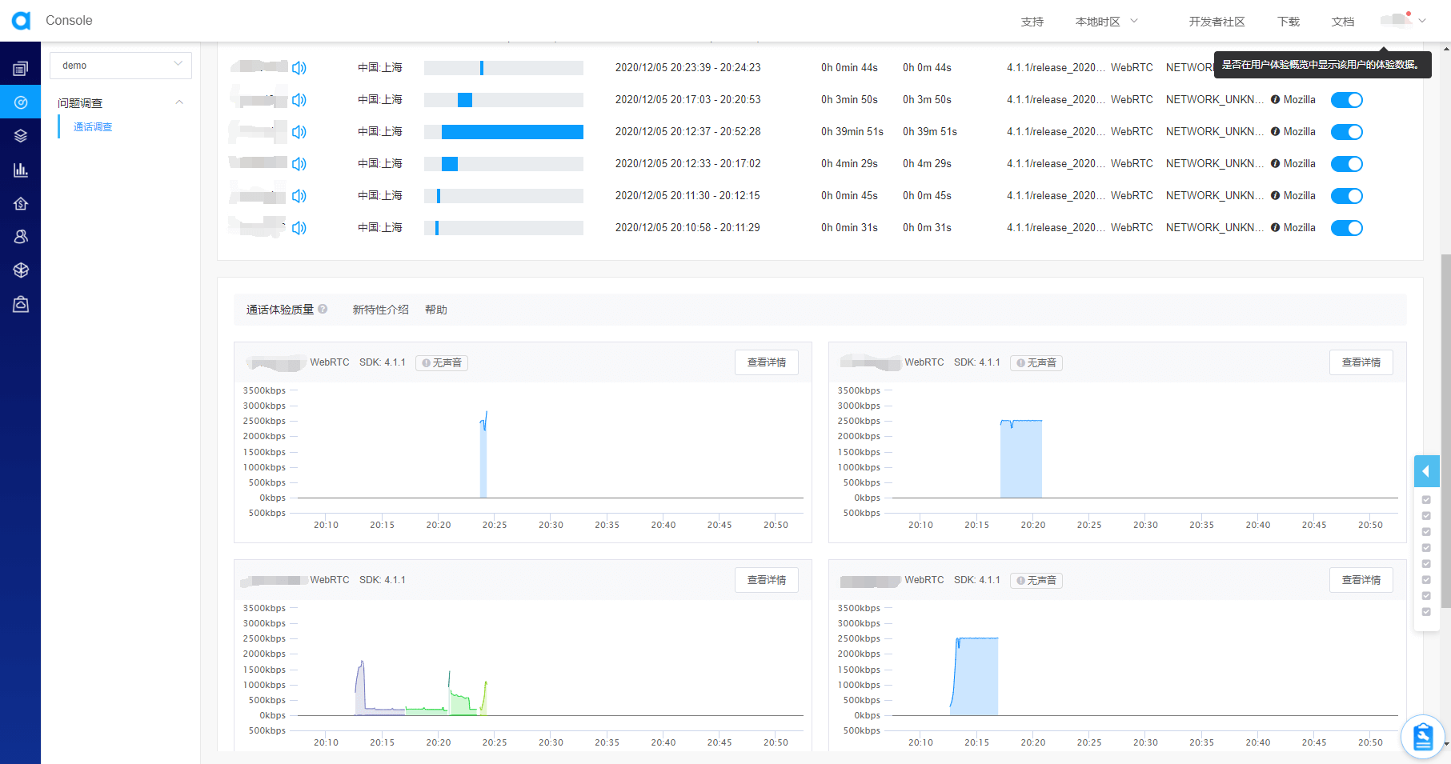Uncheck the bottommost checkbox in floating side panel
1451x764 pixels.
pyautogui.click(x=1426, y=612)
